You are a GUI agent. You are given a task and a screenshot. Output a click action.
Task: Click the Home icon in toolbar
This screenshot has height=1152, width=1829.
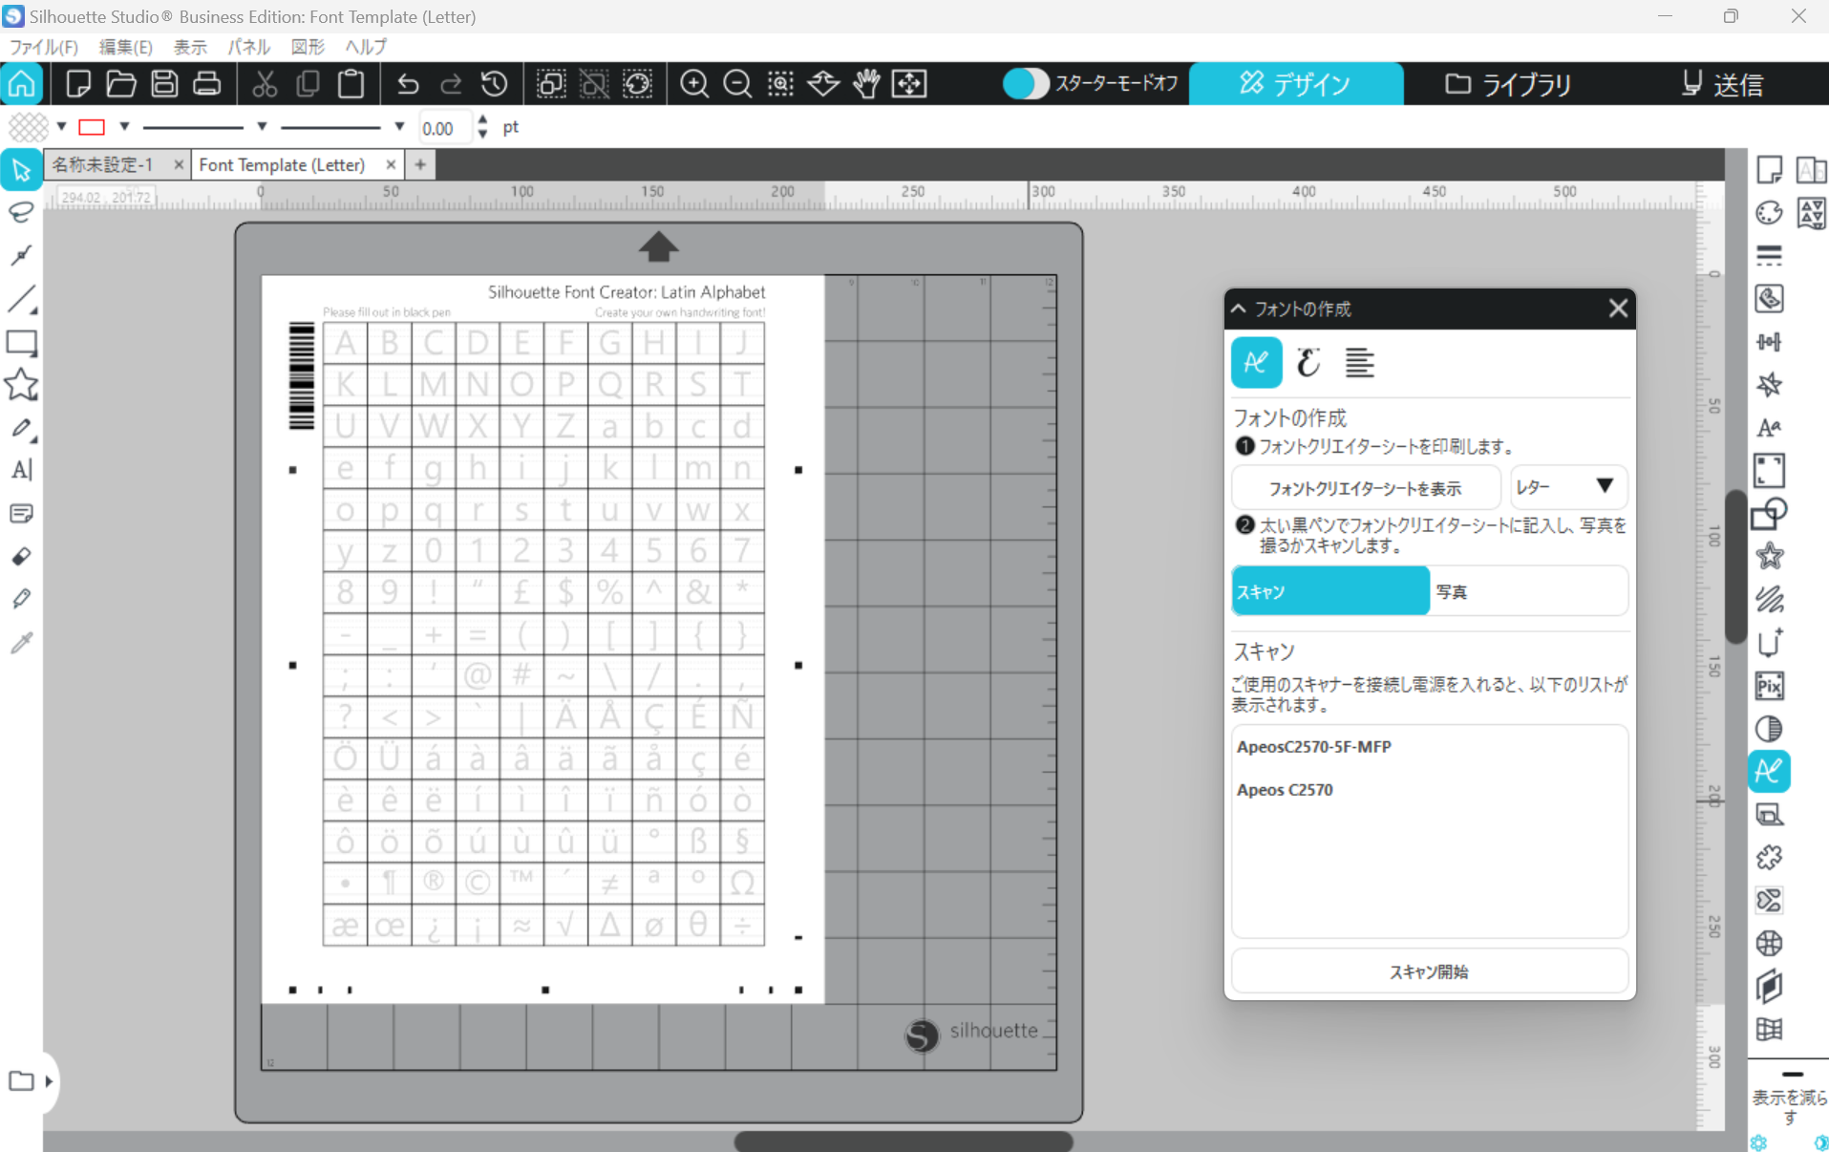21,84
